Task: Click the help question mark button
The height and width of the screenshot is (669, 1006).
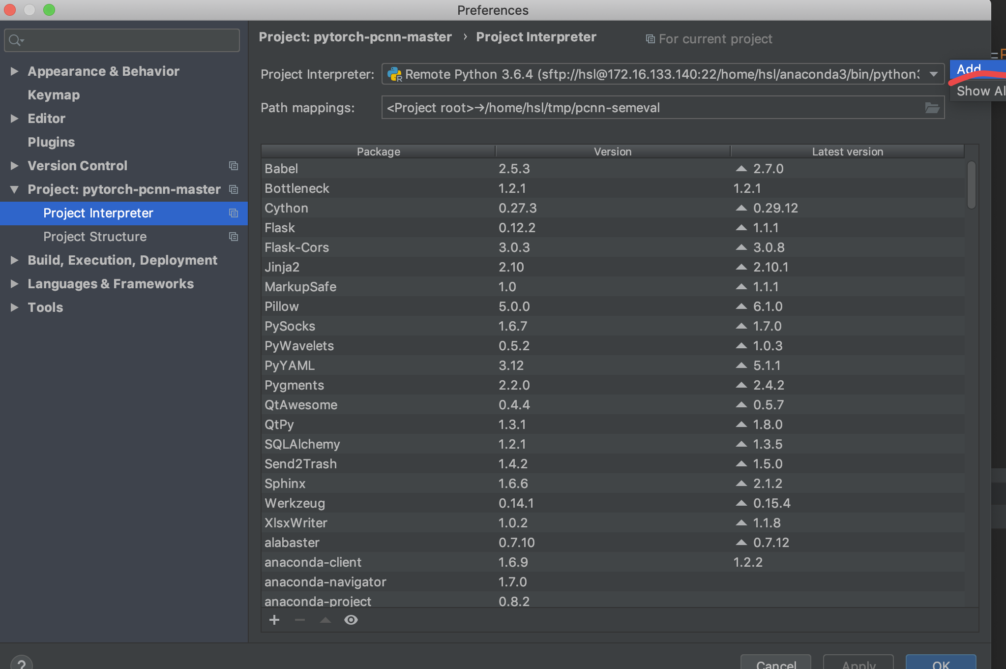Action: pyautogui.click(x=21, y=663)
